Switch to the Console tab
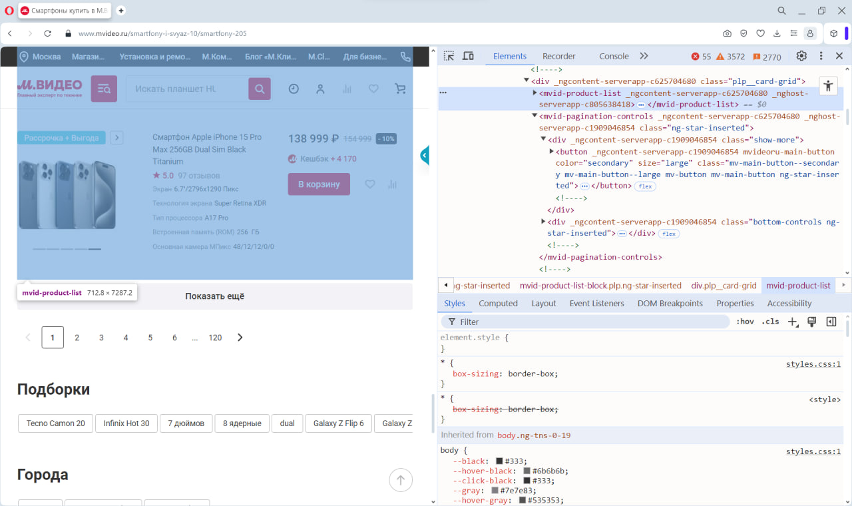The height and width of the screenshot is (506, 852). (614, 56)
